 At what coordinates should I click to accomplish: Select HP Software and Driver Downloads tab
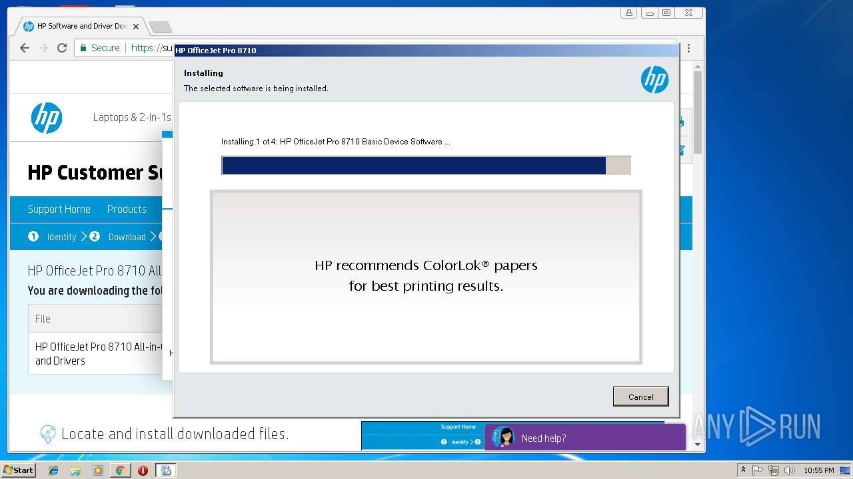click(80, 27)
